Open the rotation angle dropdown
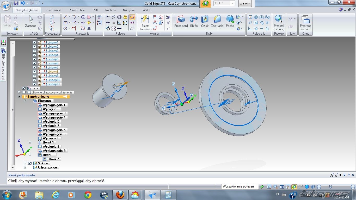The height and width of the screenshot is (200, 356). tap(233, 3)
